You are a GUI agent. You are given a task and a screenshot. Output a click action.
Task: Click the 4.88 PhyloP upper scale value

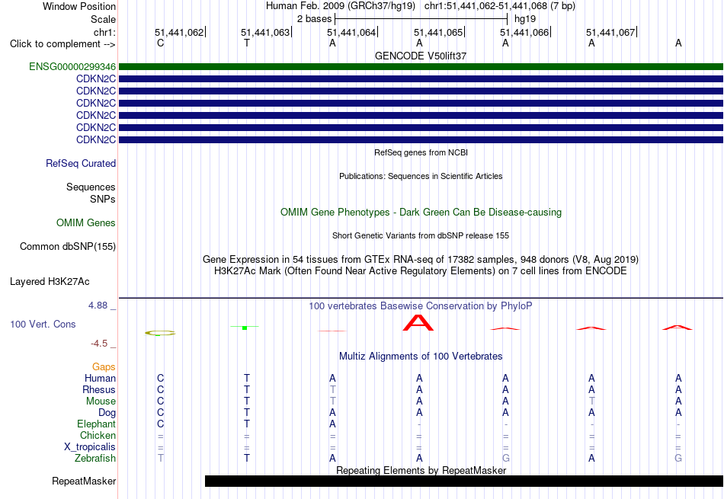(x=98, y=305)
